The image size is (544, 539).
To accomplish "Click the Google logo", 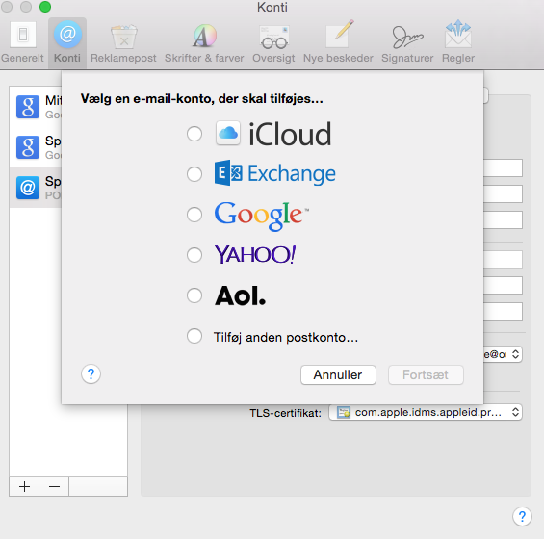I will pos(262,216).
